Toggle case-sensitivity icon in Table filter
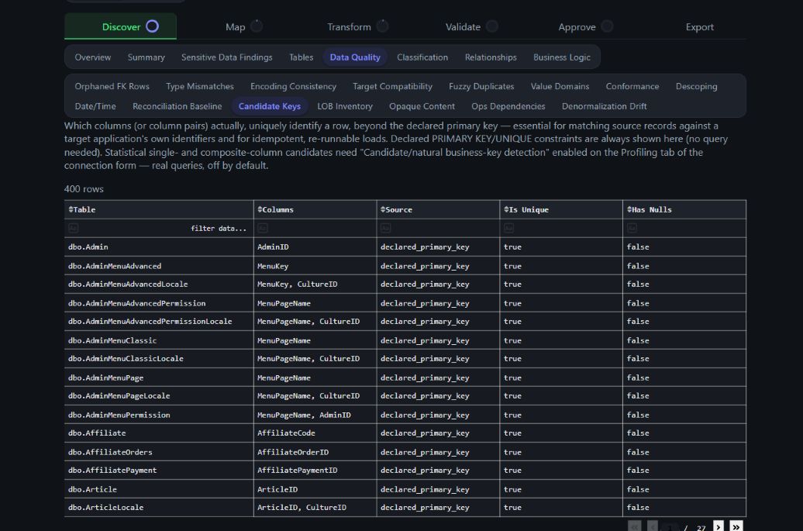This screenshot has width=803, height=531. pos(73,229)
